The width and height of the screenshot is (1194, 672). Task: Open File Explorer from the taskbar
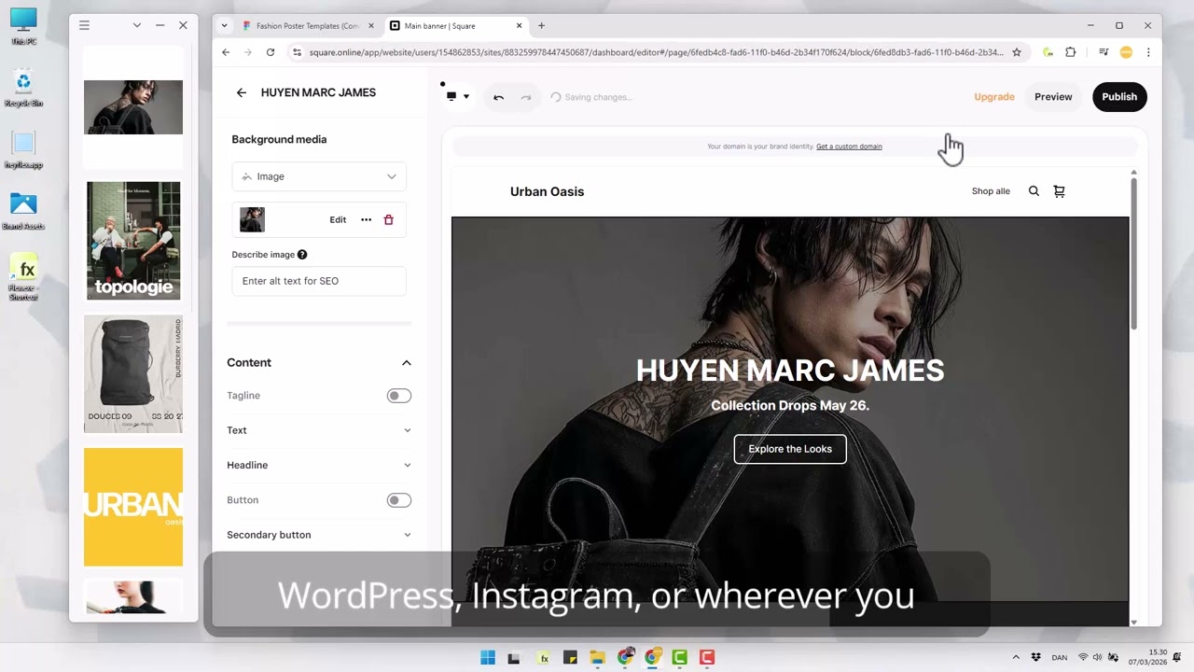coord(598,658)
